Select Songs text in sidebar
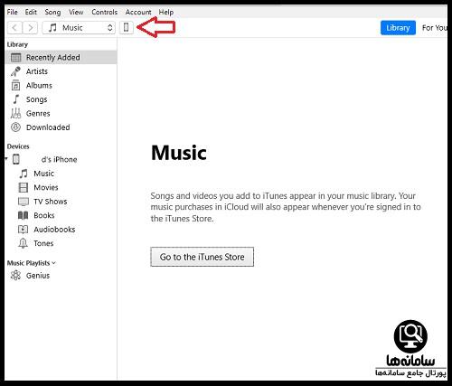Image resolution: width=452 pixels, height=386 pixels. click(37, 99)
